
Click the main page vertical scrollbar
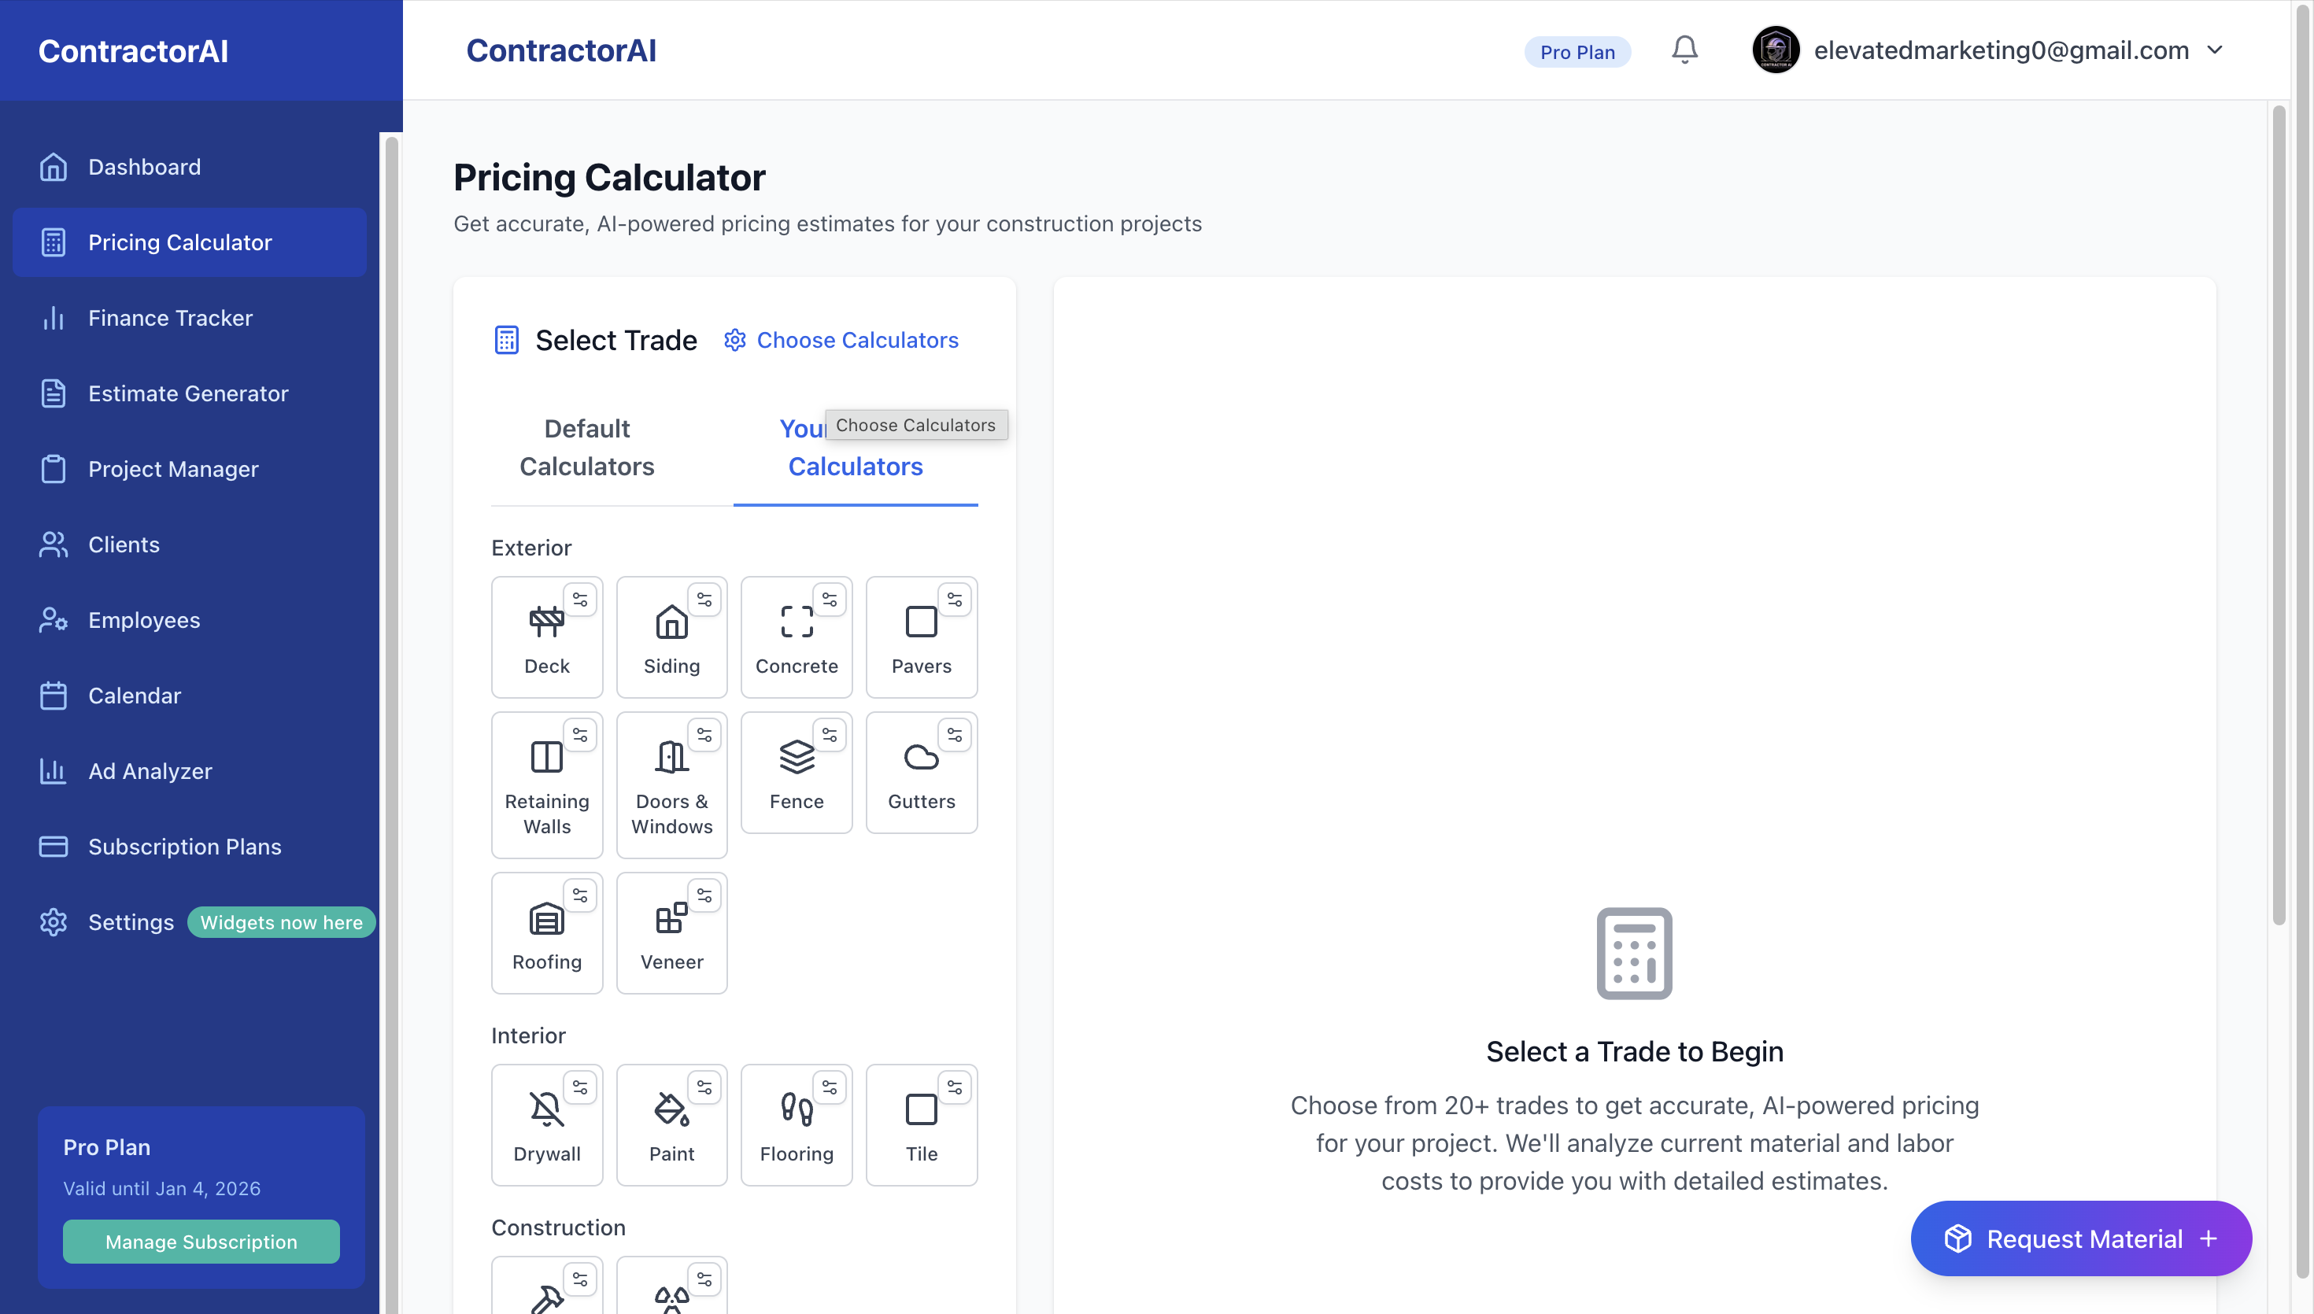(x=2278, y=515)
